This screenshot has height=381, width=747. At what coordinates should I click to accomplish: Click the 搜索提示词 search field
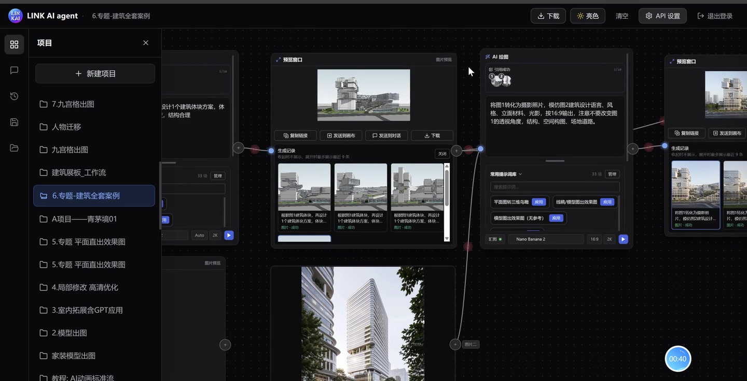tap(555, 187)
